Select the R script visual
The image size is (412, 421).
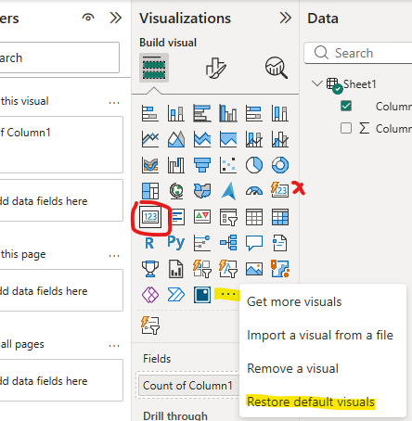(149, 243)
